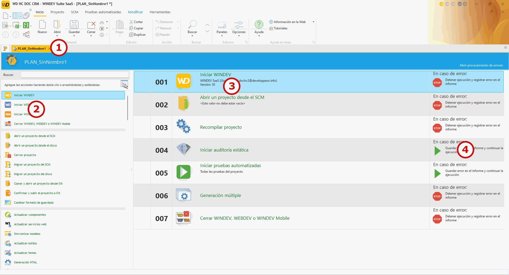Image resolution: width=509 pixels, height=275 pixels.
Task: Click the window GO test icon
Action: click(16, 25)
